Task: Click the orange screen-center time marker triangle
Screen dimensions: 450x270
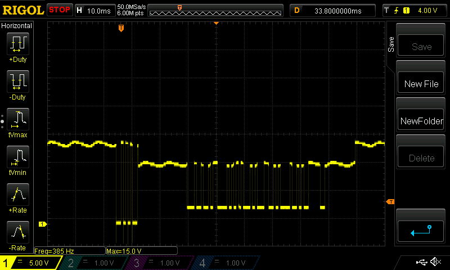Action: click(x=216, y=23)
